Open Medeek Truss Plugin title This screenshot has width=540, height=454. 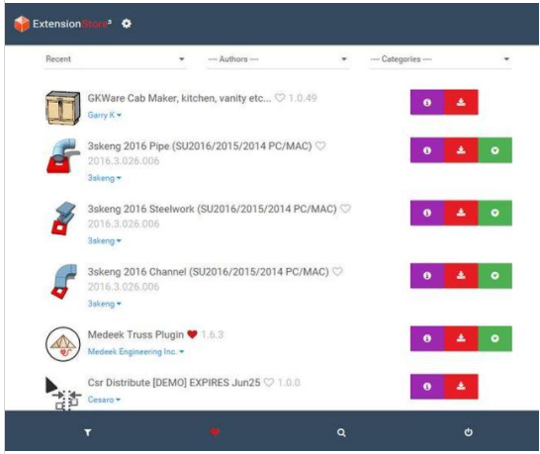click(x=135, y=334)
